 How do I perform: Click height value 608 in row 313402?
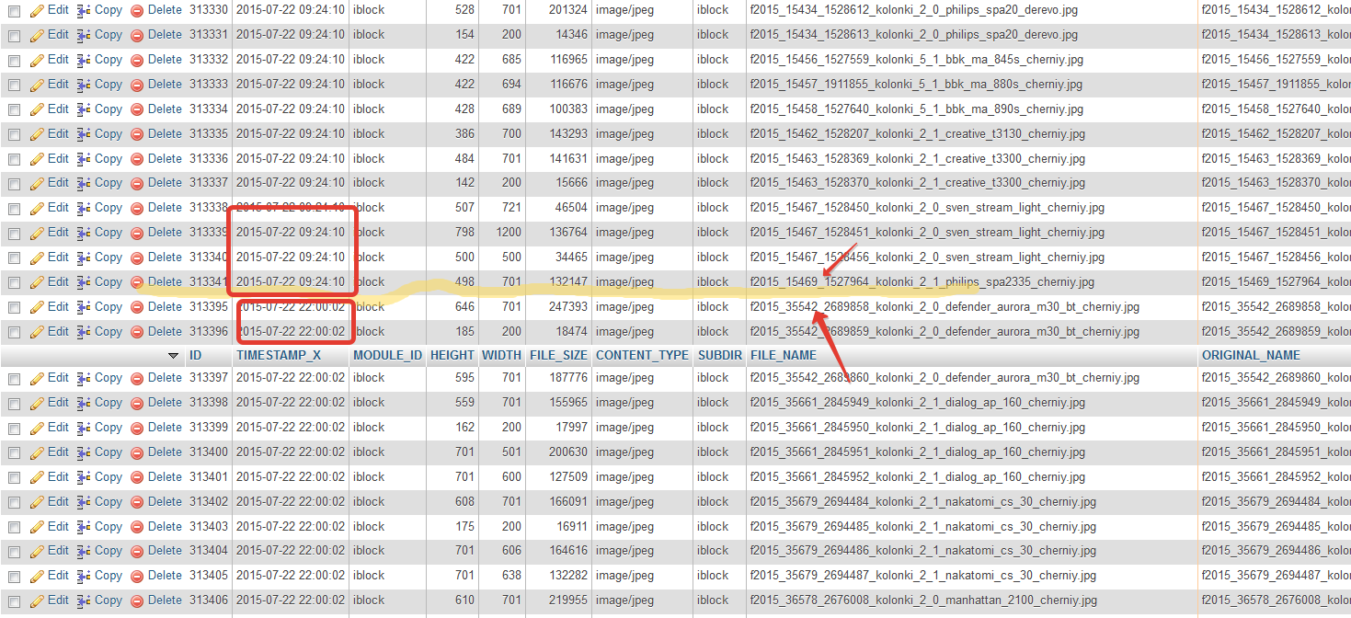point(464,502)
